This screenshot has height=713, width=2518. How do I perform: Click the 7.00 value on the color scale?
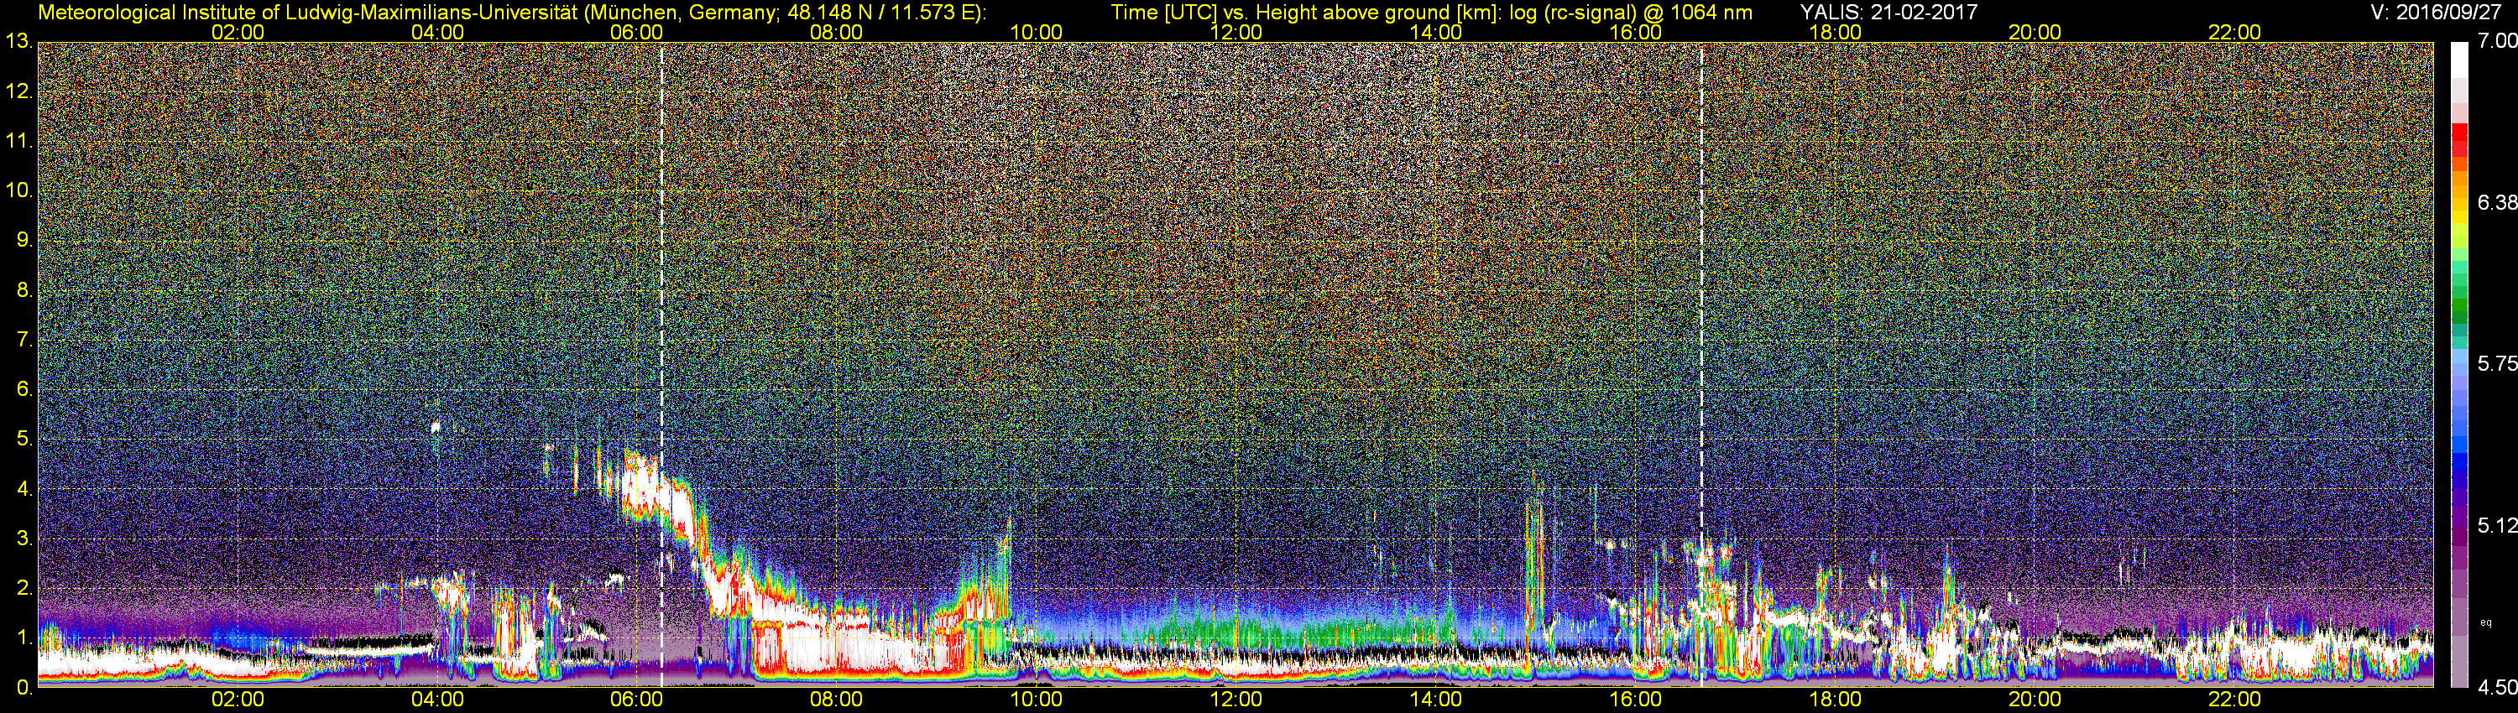(x=2496, y=41)
